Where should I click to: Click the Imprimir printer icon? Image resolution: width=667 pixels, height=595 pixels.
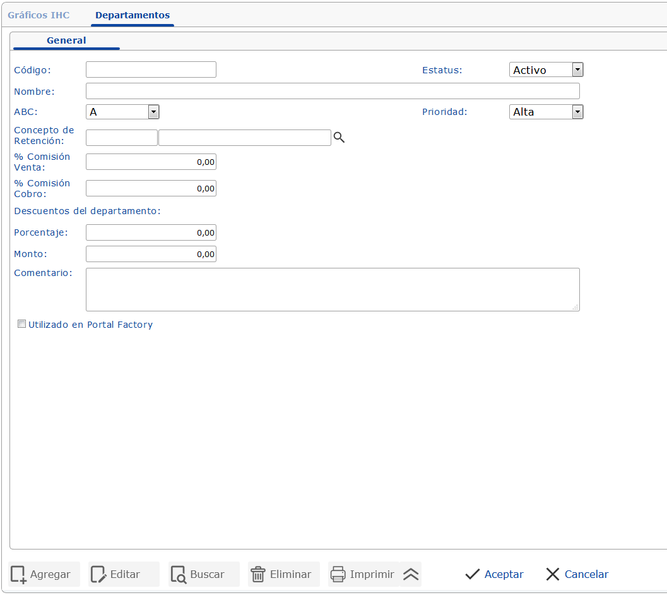338,574
